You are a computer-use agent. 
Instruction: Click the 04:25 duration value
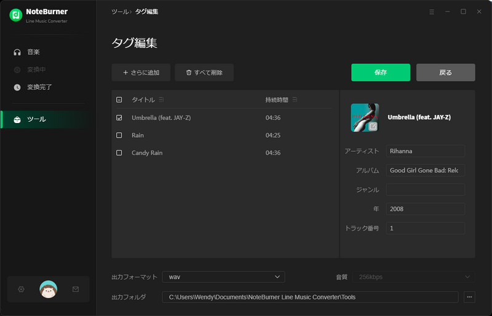click(273, 135)
